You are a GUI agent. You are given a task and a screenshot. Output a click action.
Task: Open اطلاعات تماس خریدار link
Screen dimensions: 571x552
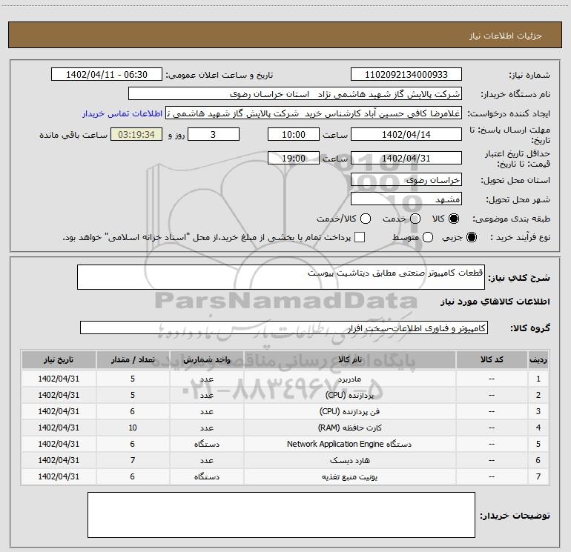tap(122, 113)
